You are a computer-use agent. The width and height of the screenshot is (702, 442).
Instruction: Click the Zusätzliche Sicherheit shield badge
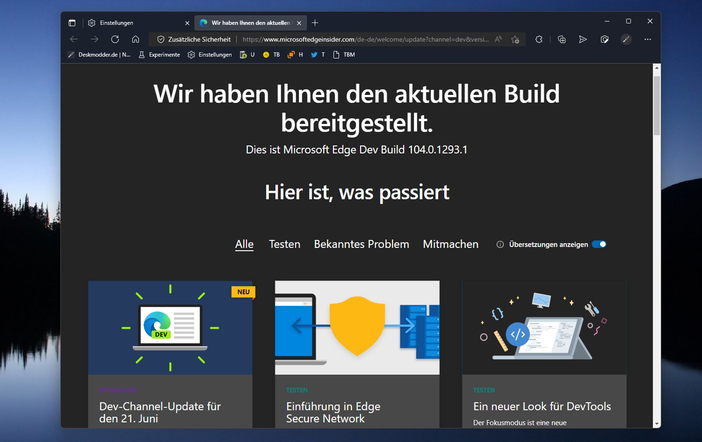(x=194, y=39)
